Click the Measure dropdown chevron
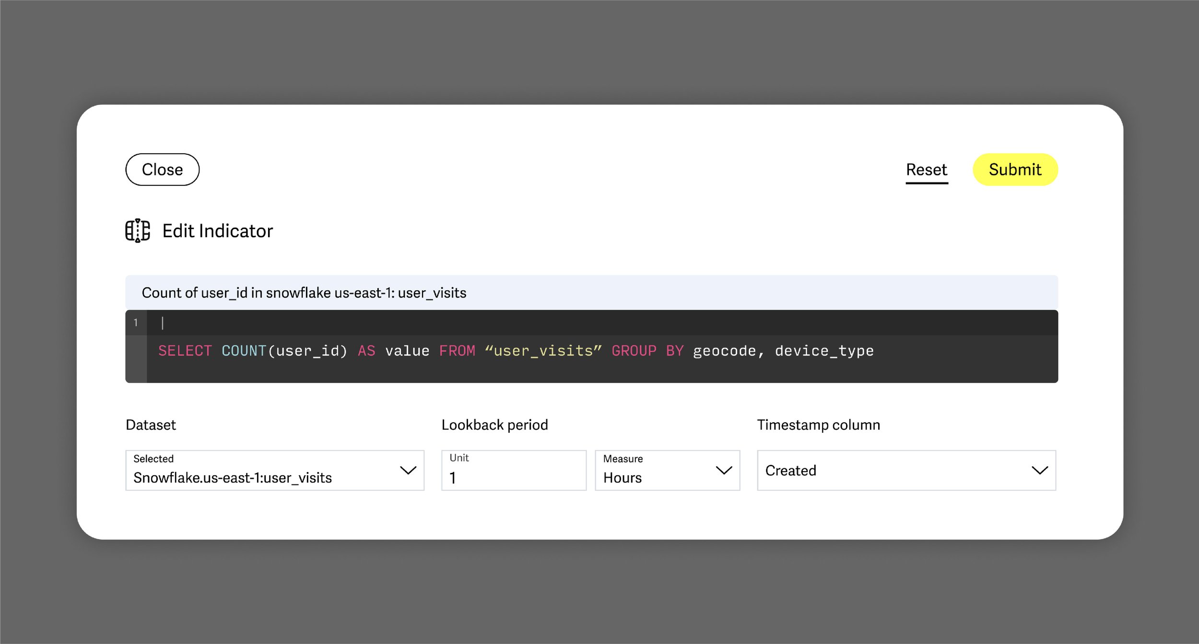The width and height of the screenshot is (1199, 644). tap(724, 471)
